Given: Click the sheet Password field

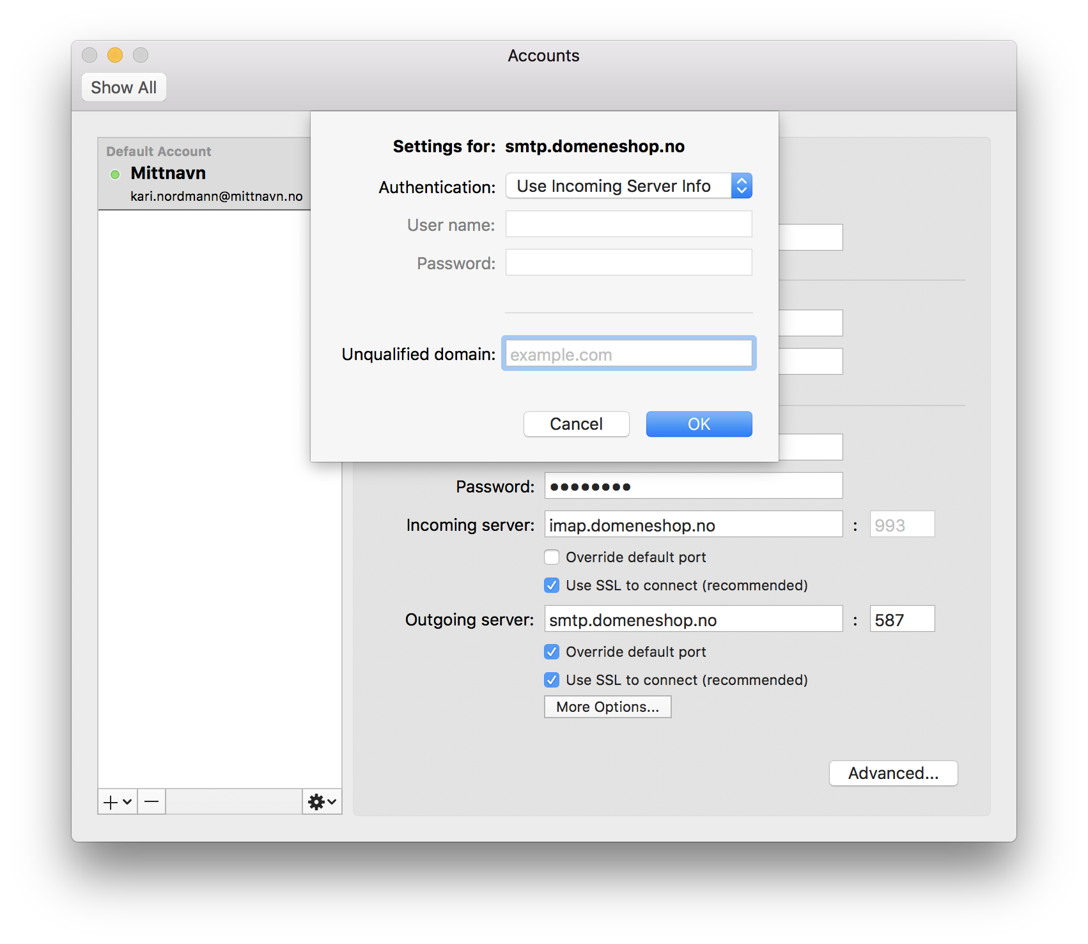Looking at the screenshot, I should [x=629, y=263].
